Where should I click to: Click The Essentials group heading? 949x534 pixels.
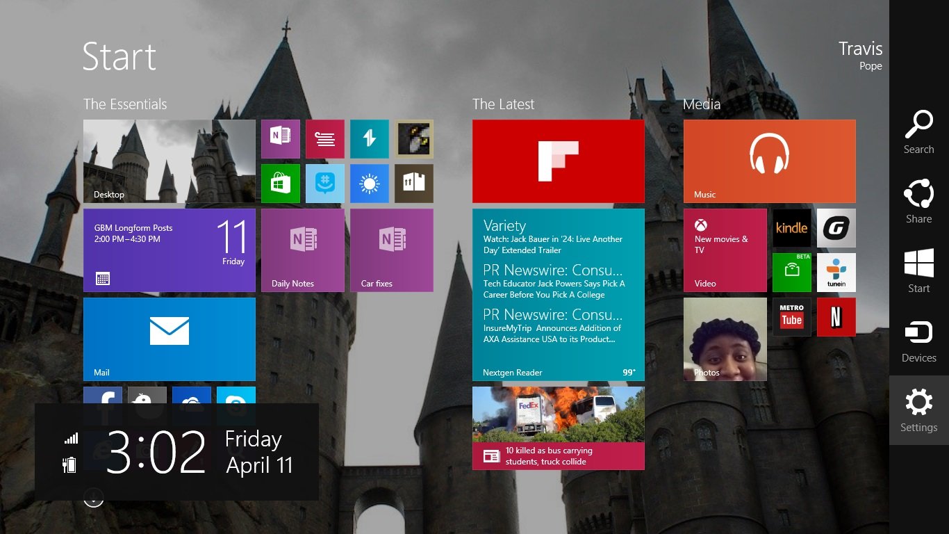125,104
